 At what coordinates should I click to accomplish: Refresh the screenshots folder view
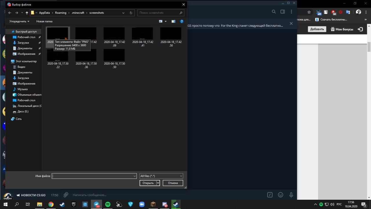[131, 13]
